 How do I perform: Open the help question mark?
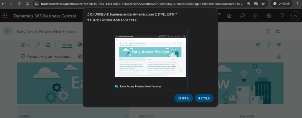pos(282,16)
